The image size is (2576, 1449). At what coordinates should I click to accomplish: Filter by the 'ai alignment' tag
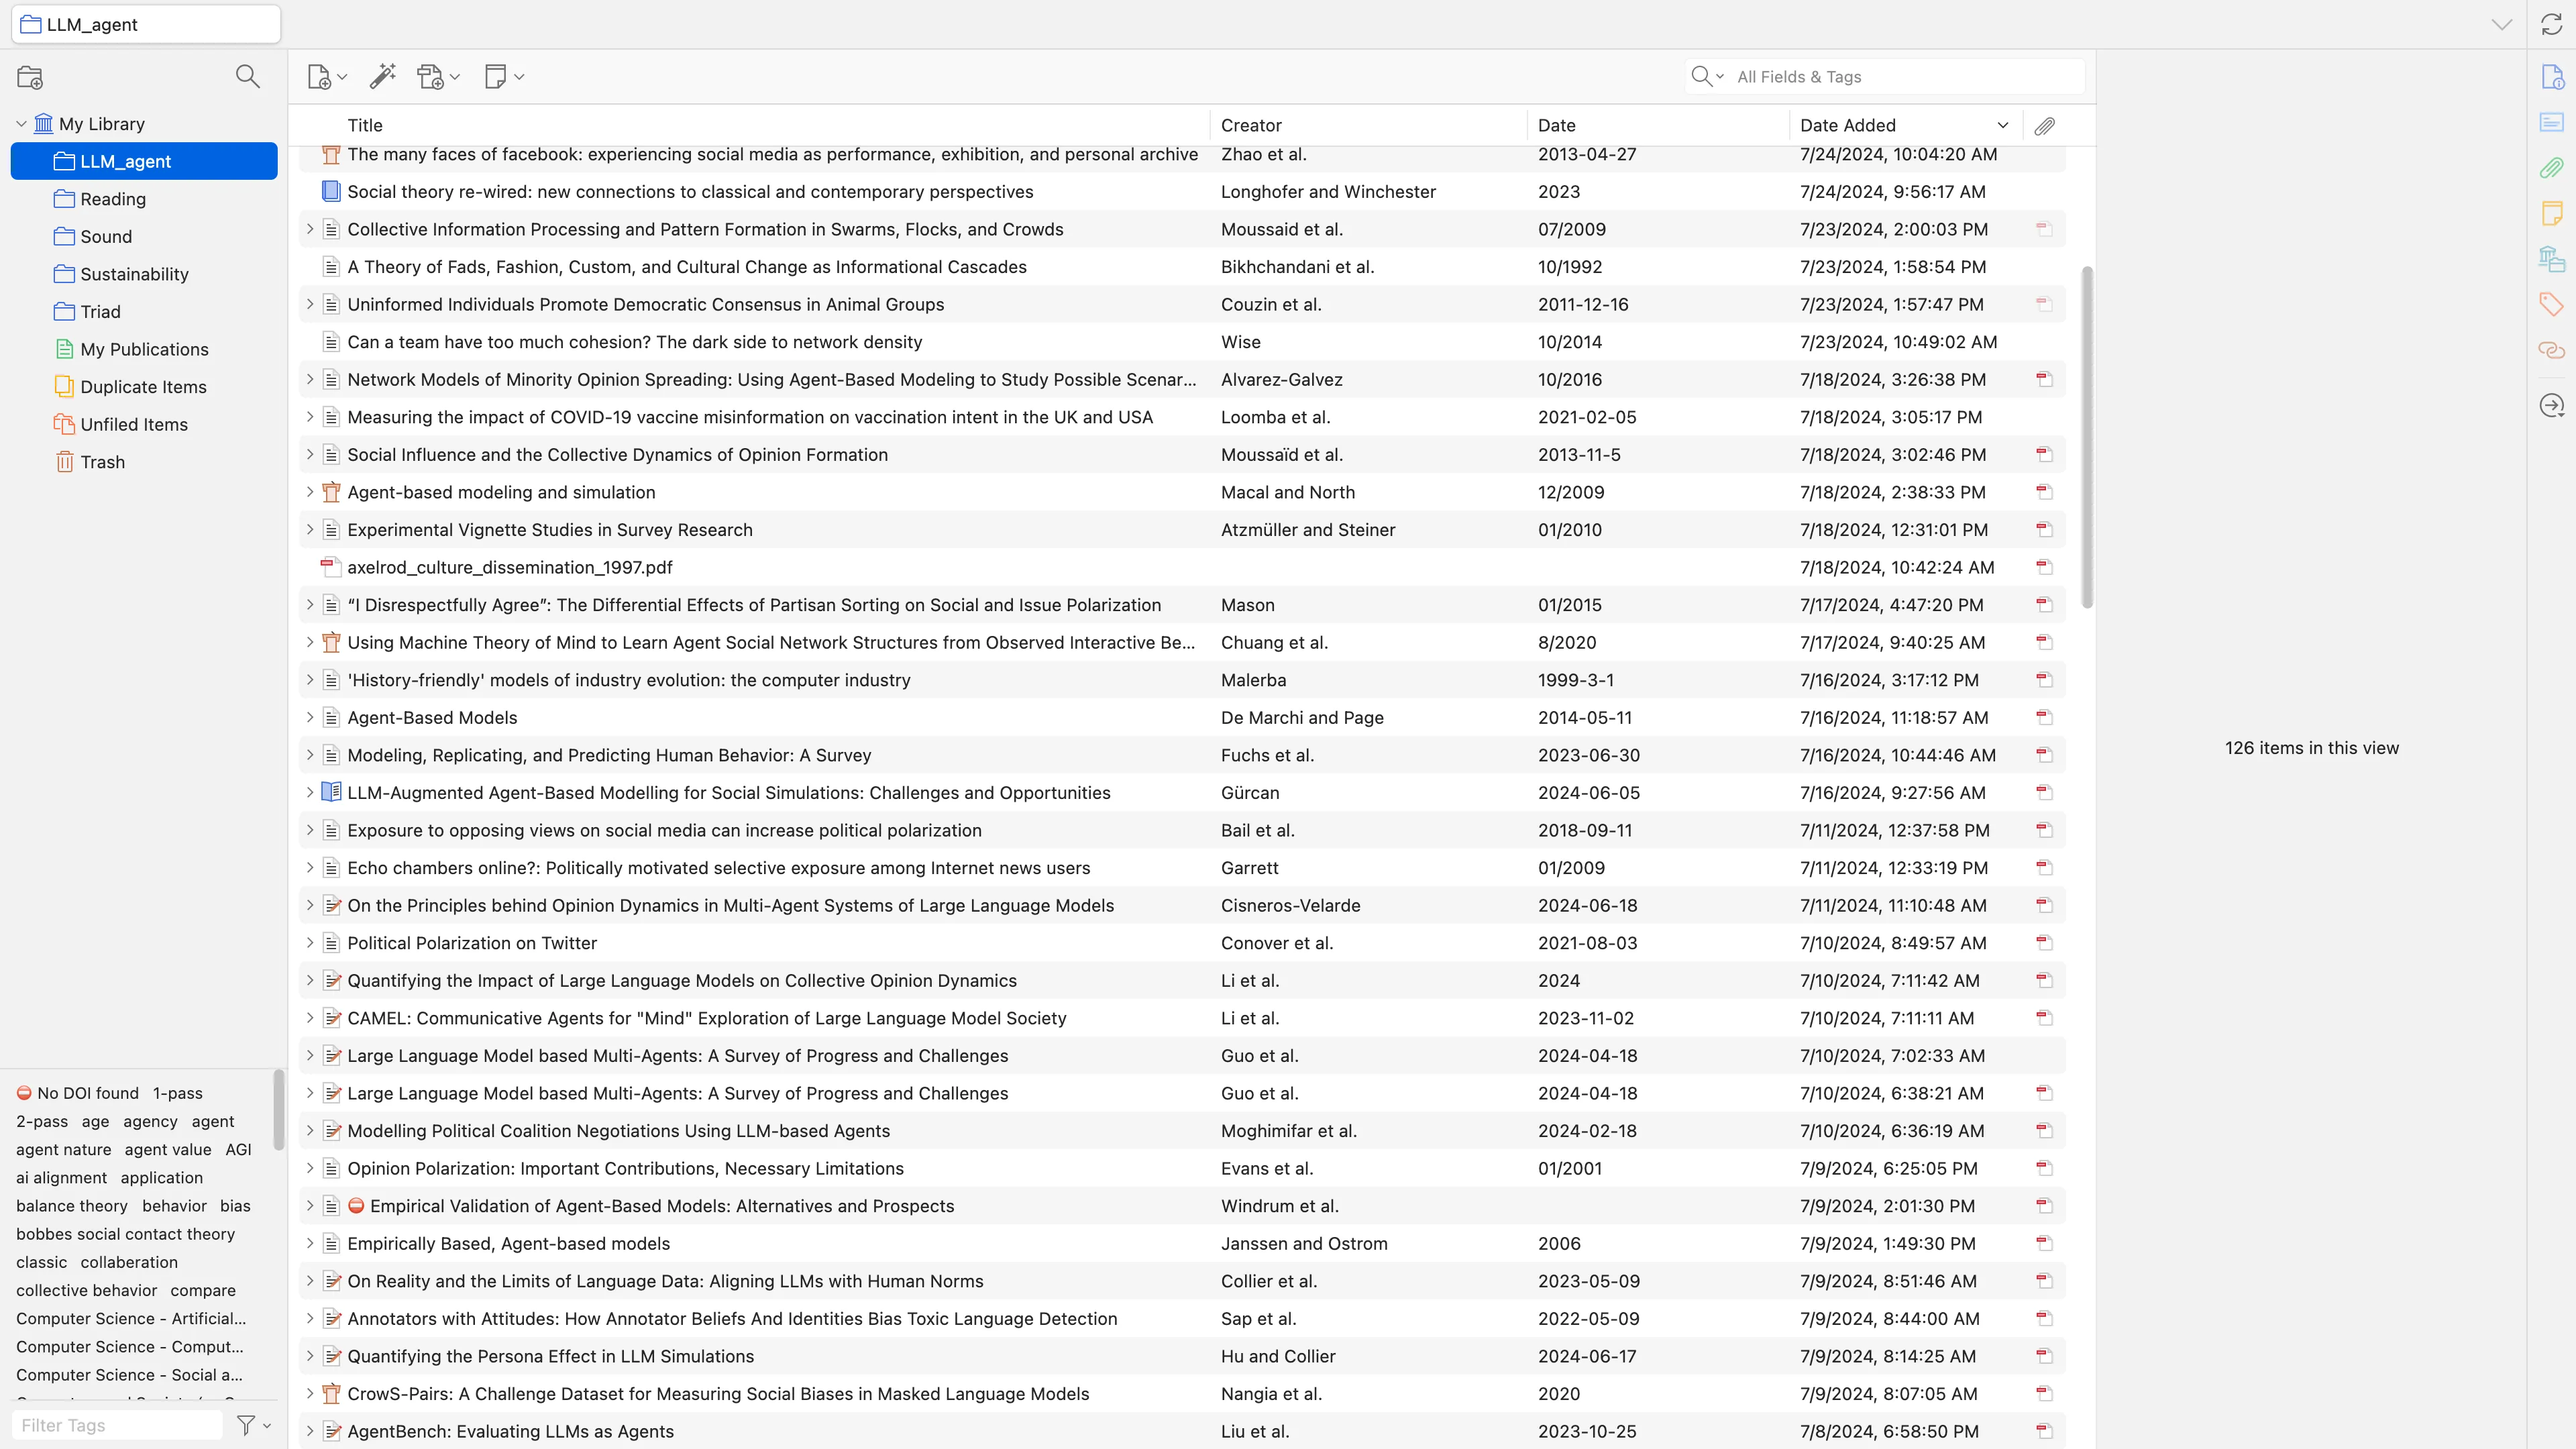pyautogui.click(x=61, y=1178)
